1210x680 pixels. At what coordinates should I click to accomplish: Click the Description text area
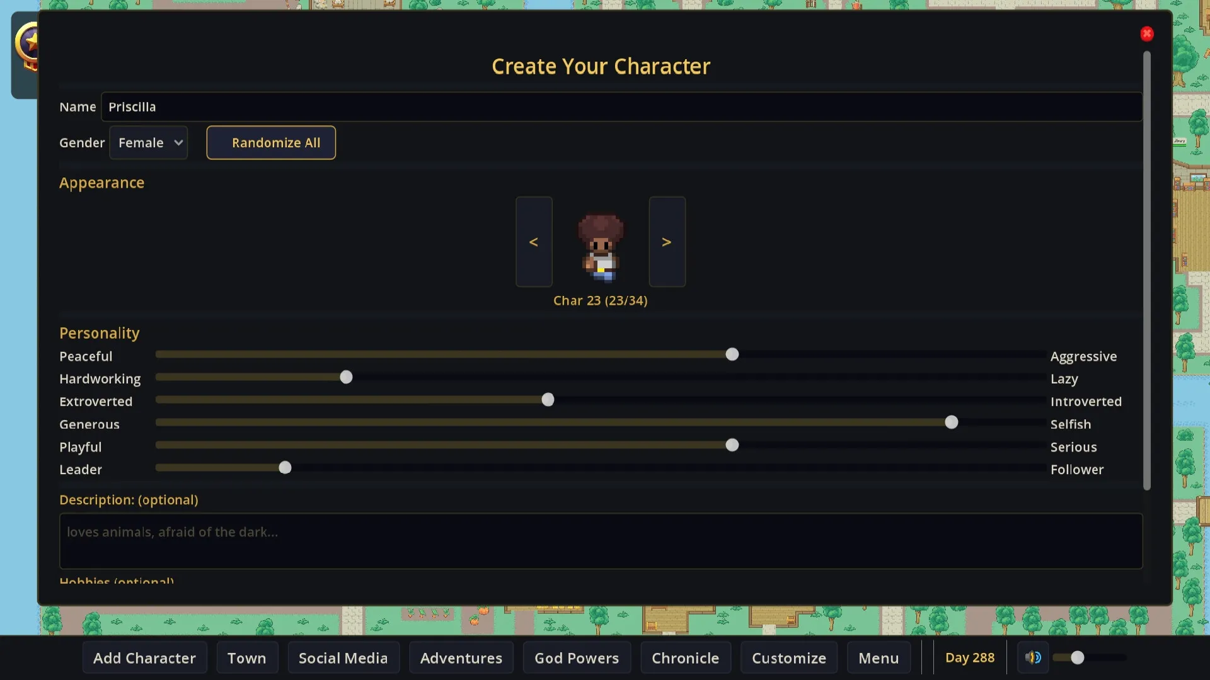pos(601,541)
